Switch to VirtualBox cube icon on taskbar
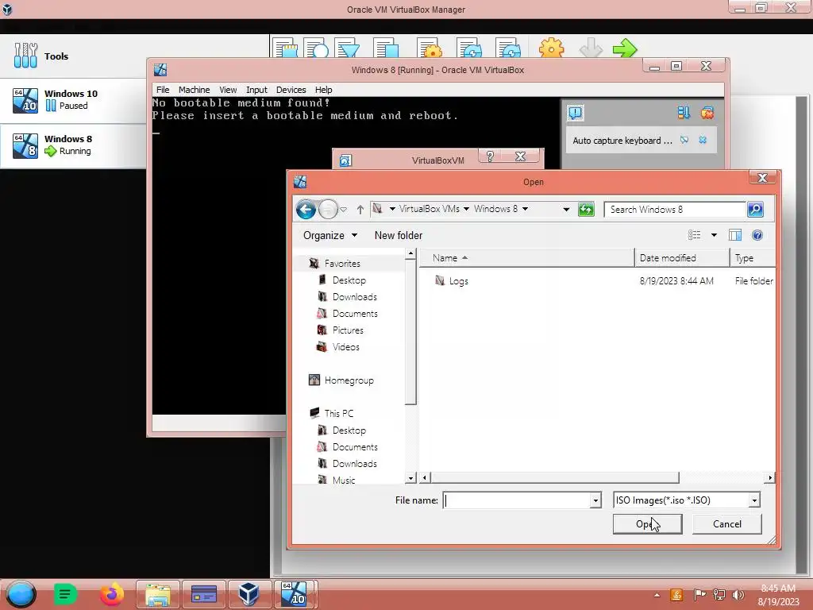The height and width of the screenshot is (610, 813). (x=249, y=594)
